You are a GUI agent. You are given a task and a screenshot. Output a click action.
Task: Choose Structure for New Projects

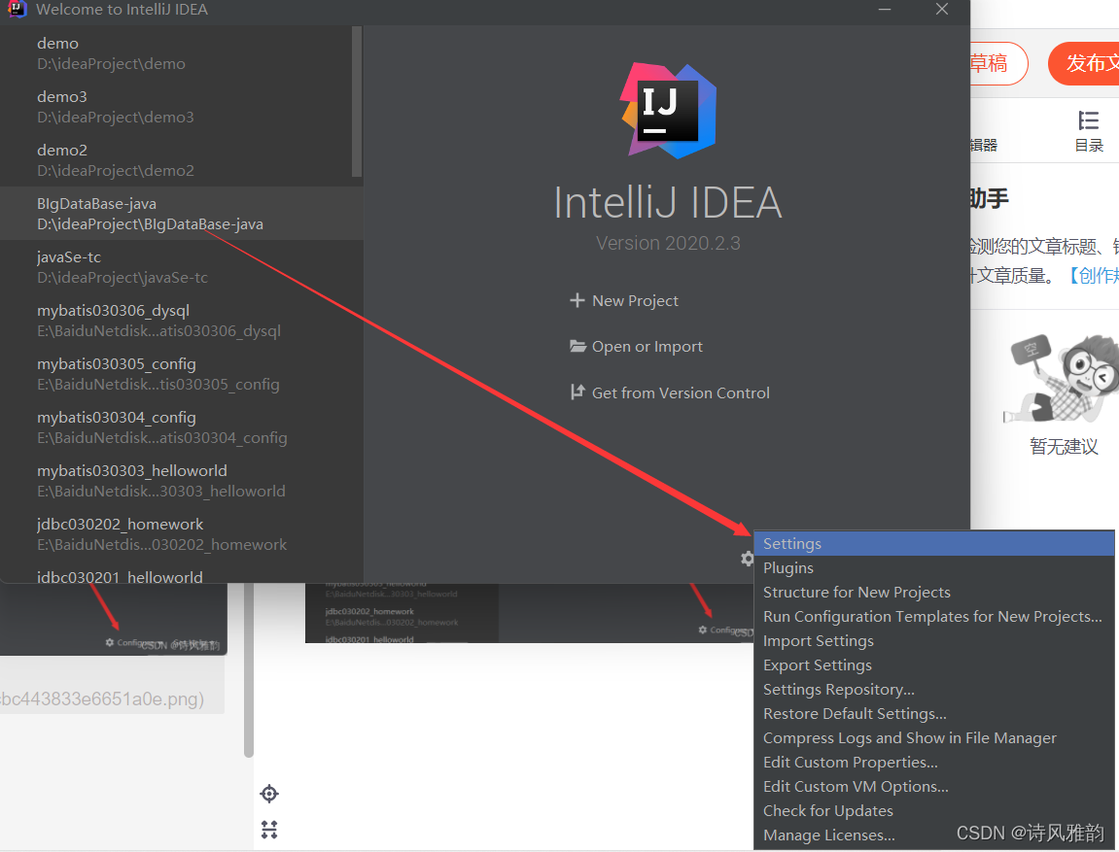pos(934,592)
